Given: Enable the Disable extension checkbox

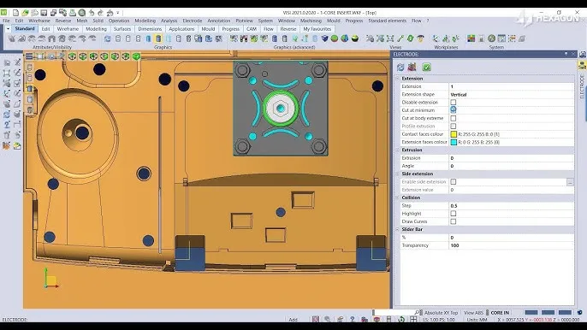Looking at the screenshot, I should (x=454, y=102).
